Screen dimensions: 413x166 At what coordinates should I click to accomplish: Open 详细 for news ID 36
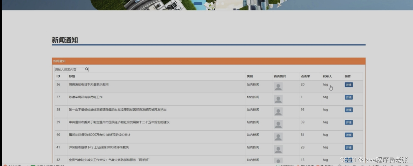[x=349, y=85]
